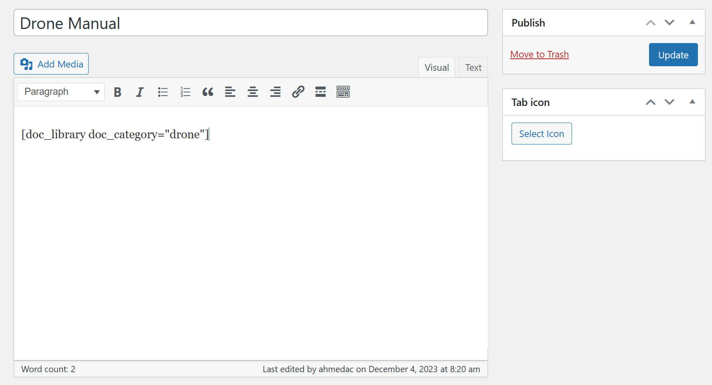The image size is (712, 385).
Task: Toggle bold formatting in the editor
Action: pyautogui.click(x=117, y=92)
